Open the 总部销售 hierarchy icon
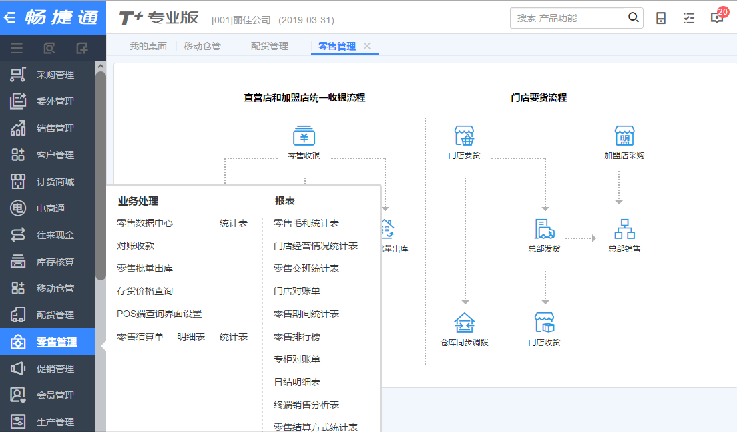Screen dimensions: 737x432 pos(624,229)
